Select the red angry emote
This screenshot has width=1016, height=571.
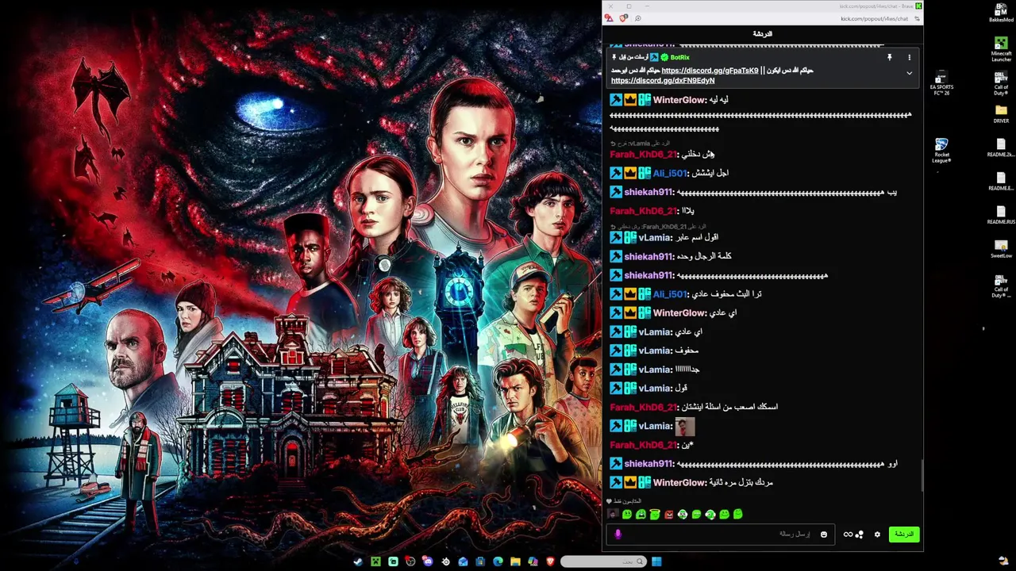click(668, 515)
